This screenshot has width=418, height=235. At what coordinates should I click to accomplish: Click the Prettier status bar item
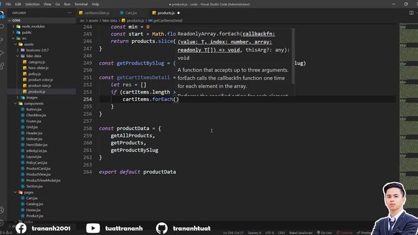pyautogui.click(x=364, y=232)
